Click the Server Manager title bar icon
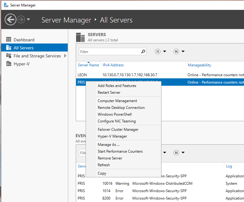The height and width of the screenshot is (202, 244). click(6, 5)
